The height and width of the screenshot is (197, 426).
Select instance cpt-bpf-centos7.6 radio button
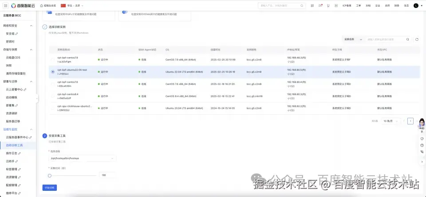[53, 84]
